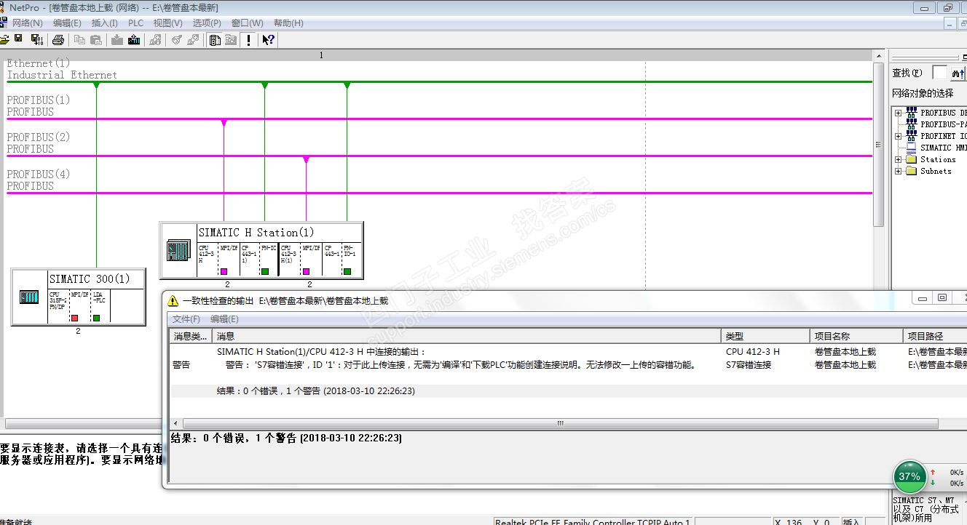Screen dimensions: 967x525
Task: Open the 插入(I) menu
Action: pyautogui.click(x=104, y=23)
